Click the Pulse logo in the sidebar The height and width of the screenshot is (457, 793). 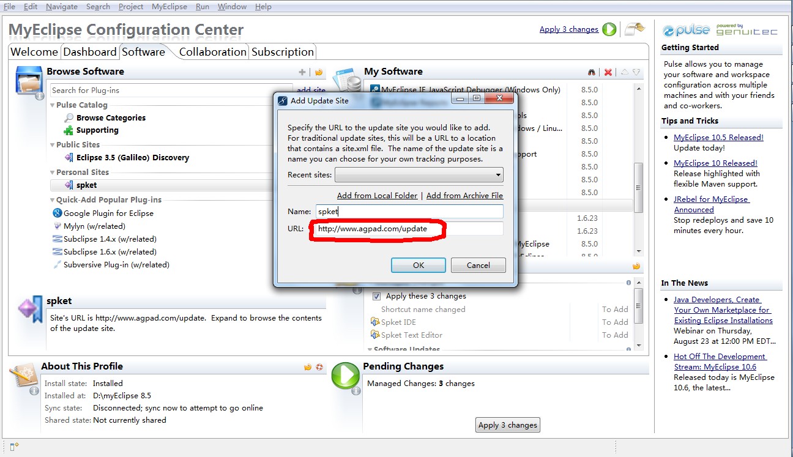(686, 30)
